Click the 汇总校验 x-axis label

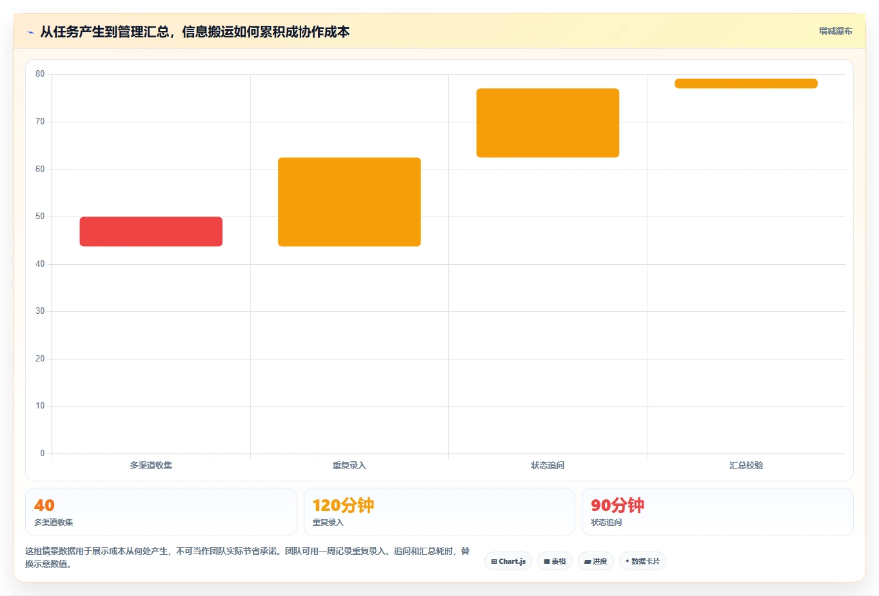tap(746, 465)
